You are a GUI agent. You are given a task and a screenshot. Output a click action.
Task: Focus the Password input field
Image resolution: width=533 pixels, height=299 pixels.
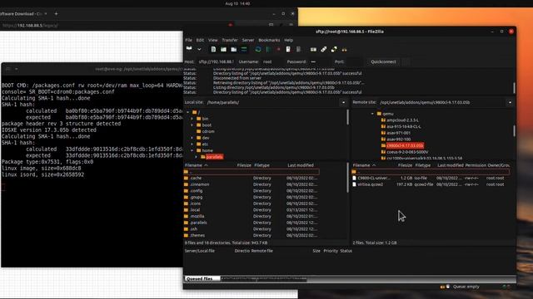pyautogui.click(x=320, y=61)
